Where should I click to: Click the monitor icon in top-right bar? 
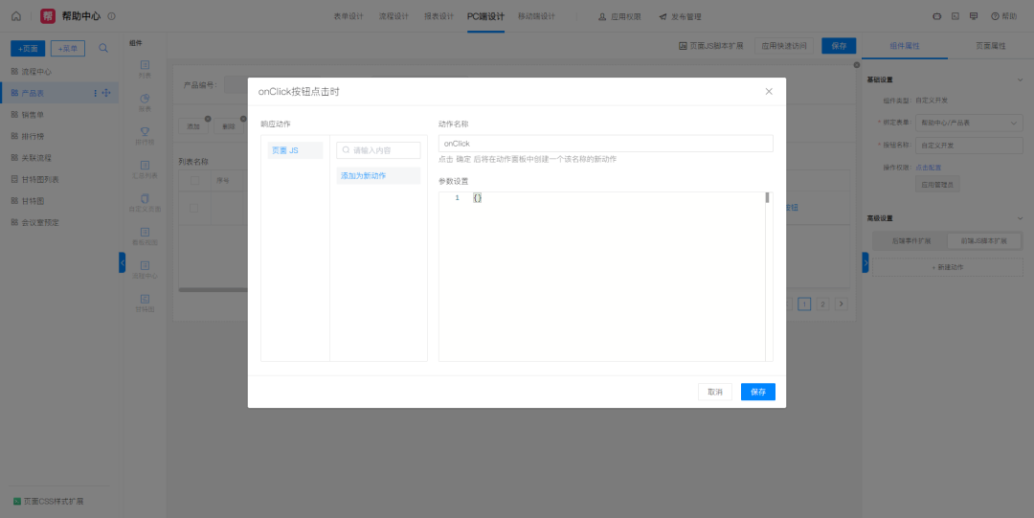pyautogui.click(x=974, y=16)
